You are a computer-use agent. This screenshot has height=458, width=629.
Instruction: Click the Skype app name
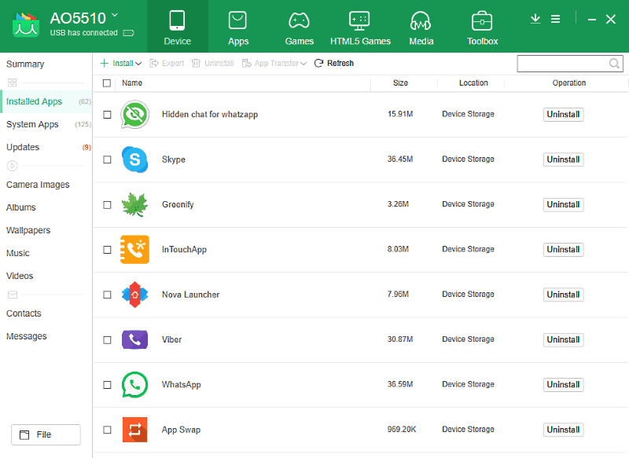174,159
